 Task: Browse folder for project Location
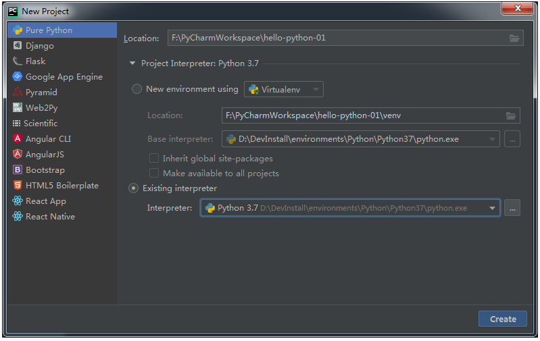(x=514, y=38)
